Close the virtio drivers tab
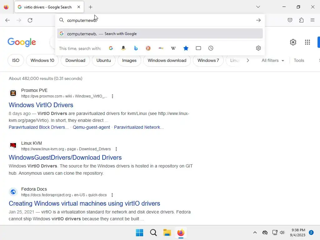The image size is (320, 240). [x=79, y=7]
